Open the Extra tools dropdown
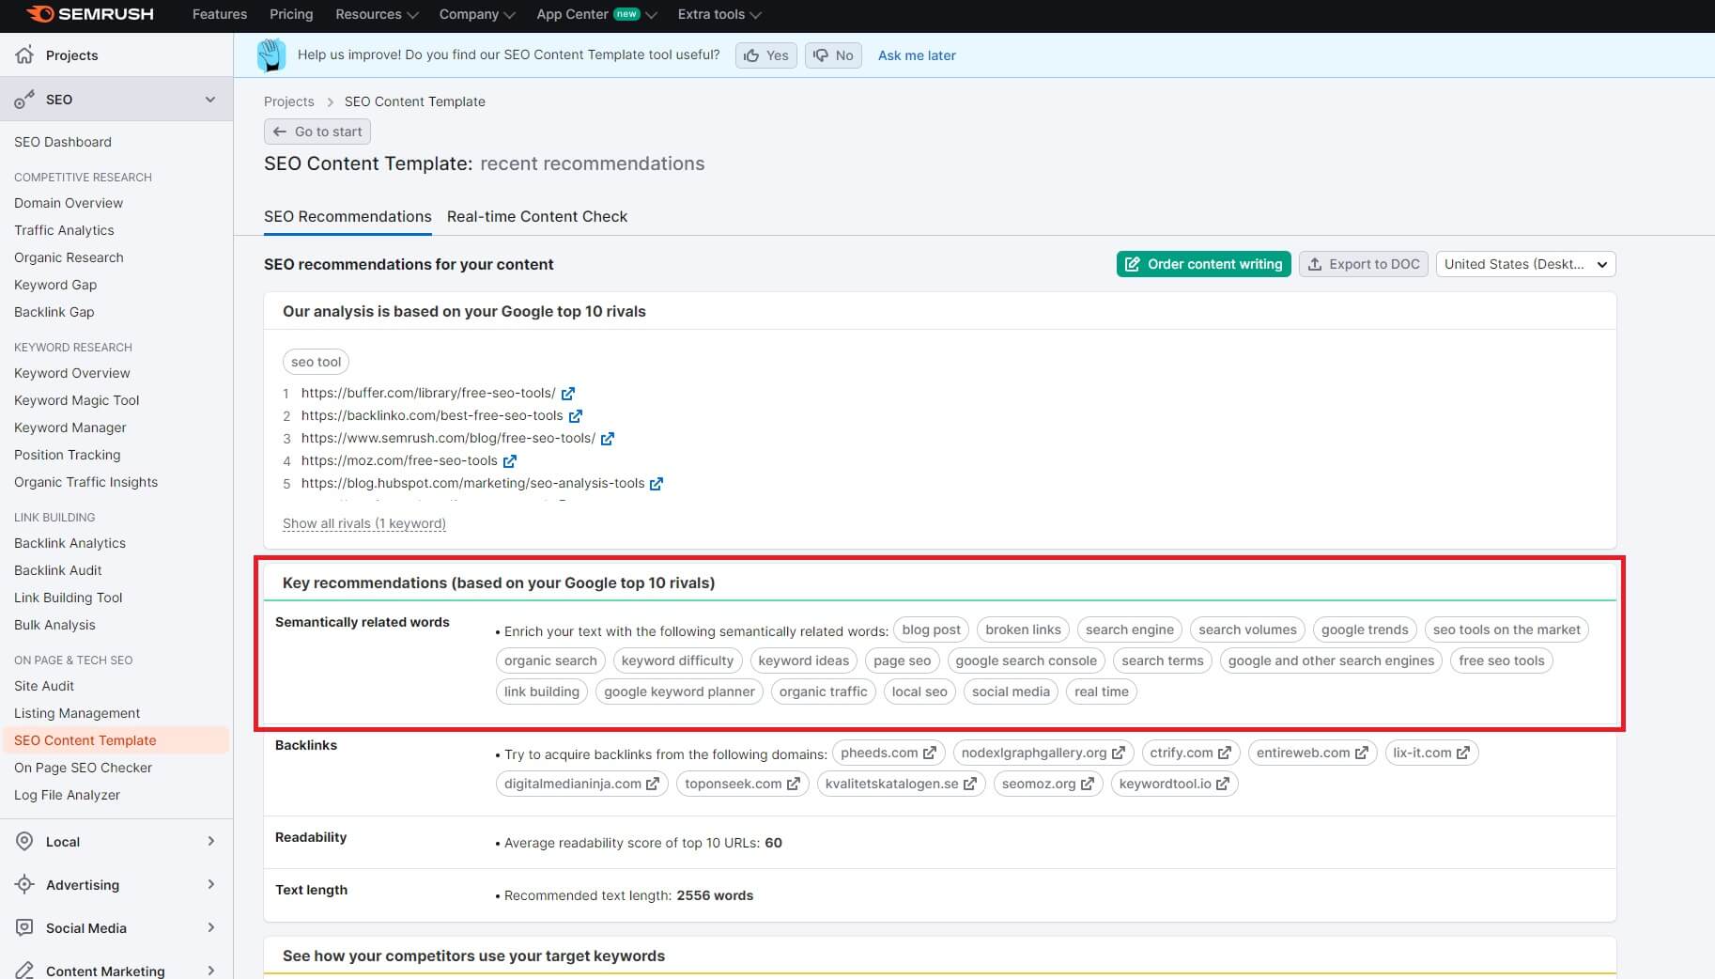1715x979 pixels. [x=719, y=14]
